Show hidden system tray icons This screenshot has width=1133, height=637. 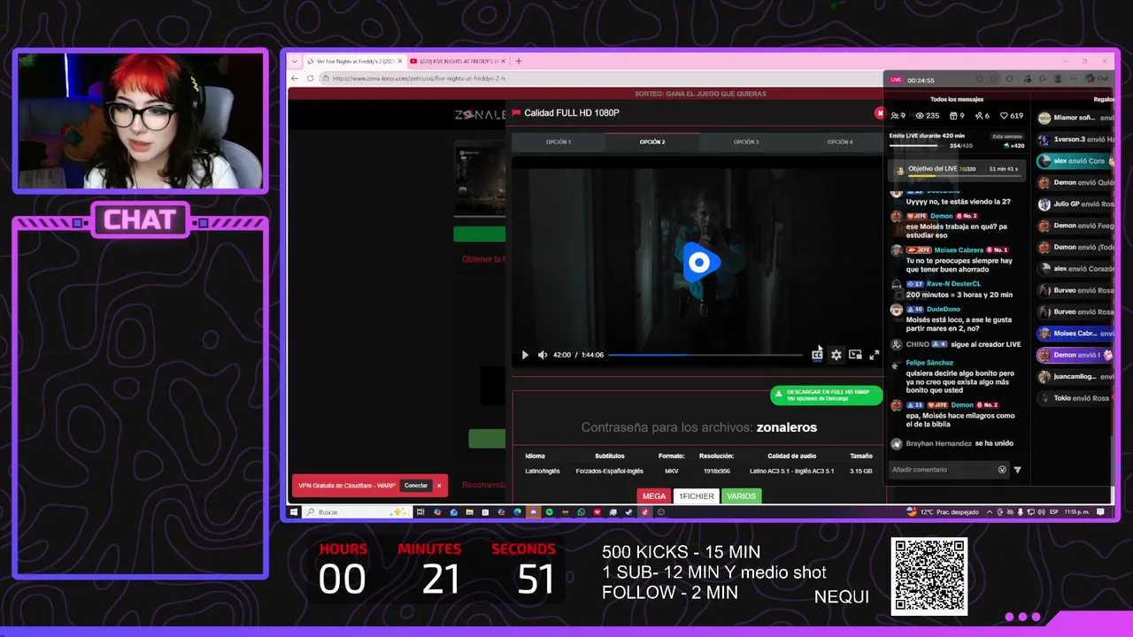[990, 511]
